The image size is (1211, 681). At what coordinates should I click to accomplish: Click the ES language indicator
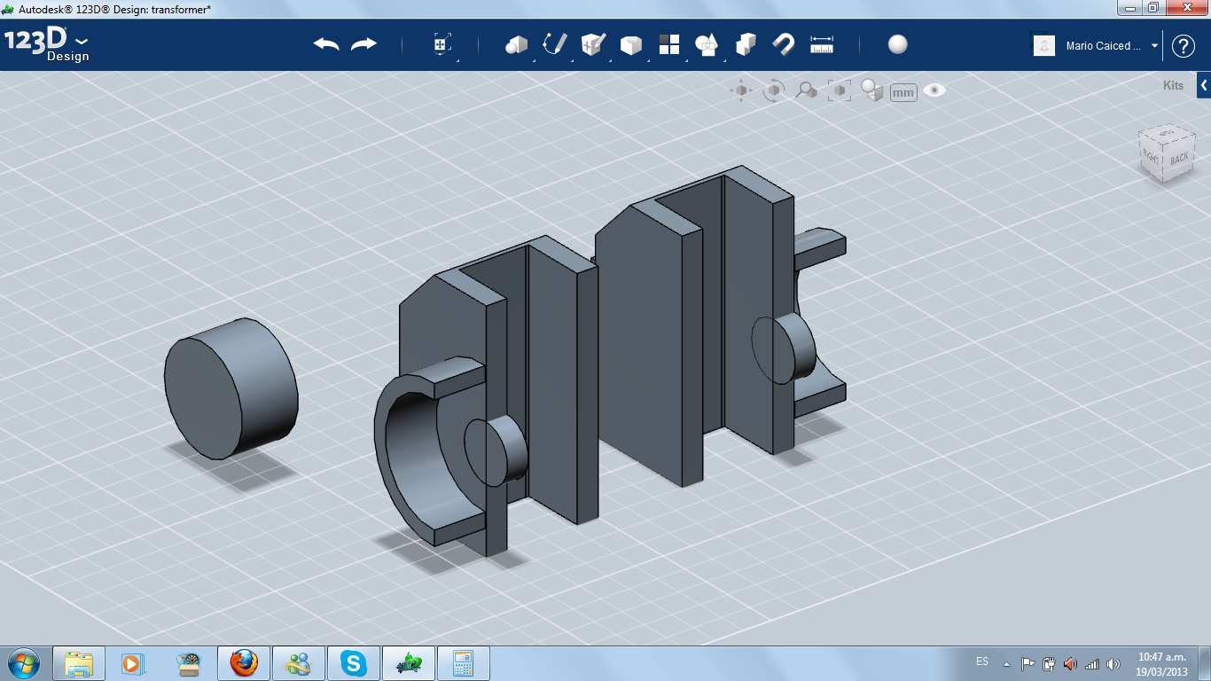coord(982,662)
